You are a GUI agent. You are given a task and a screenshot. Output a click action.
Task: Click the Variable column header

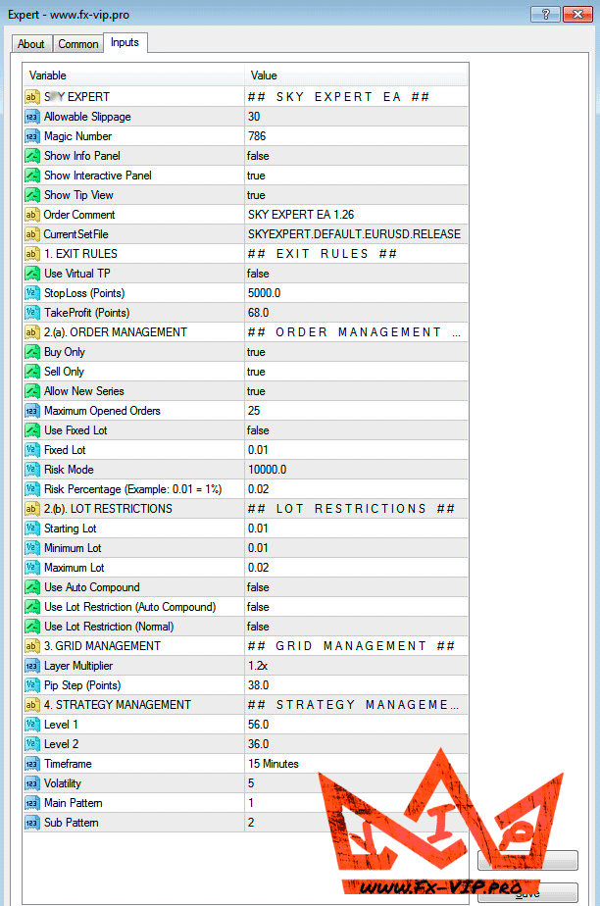tap(133, 75)
